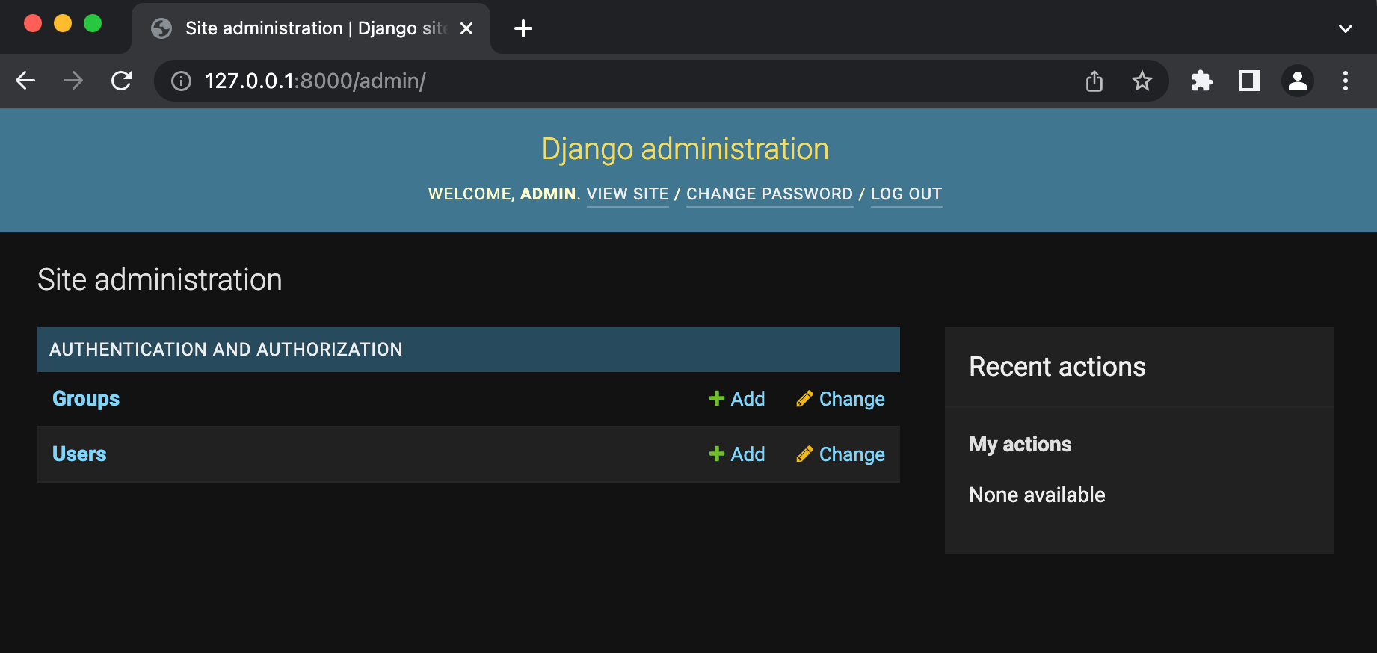Screen dimensions: 1377x653
Task: Bookmark this page with the star icon
Action: point(1142,81)
